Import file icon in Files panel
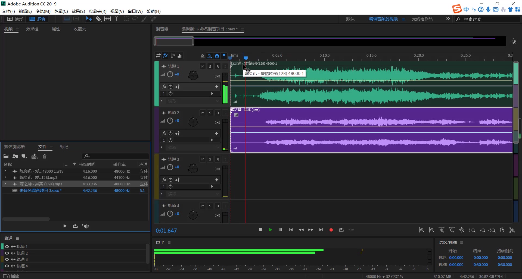 tap(15, 156)
